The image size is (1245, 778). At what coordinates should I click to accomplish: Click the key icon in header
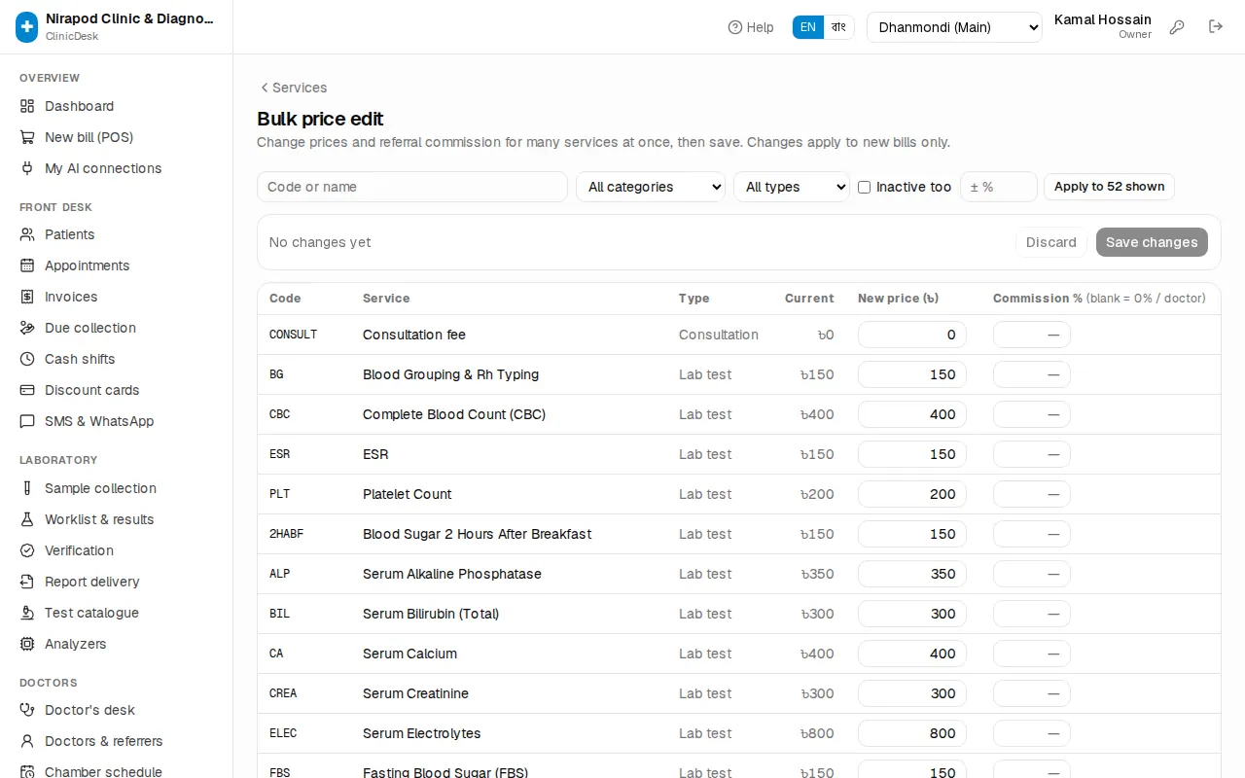point(1177,27)
